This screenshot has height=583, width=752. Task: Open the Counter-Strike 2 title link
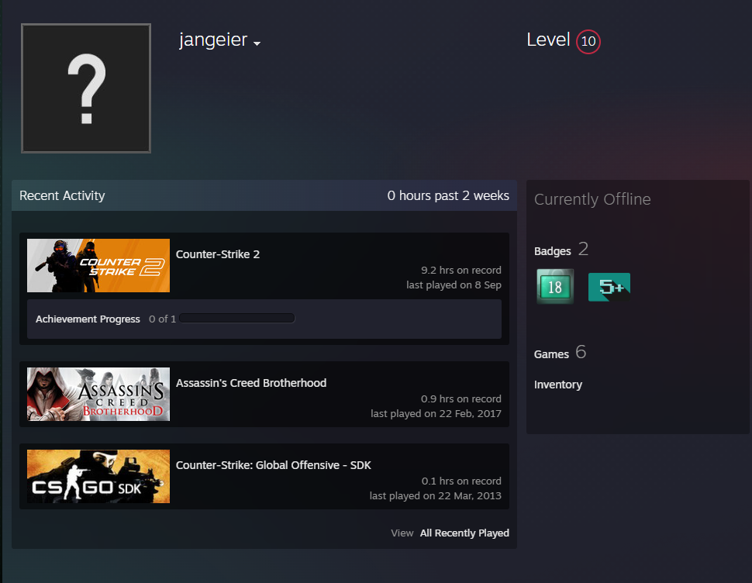[x=218, y=254]
